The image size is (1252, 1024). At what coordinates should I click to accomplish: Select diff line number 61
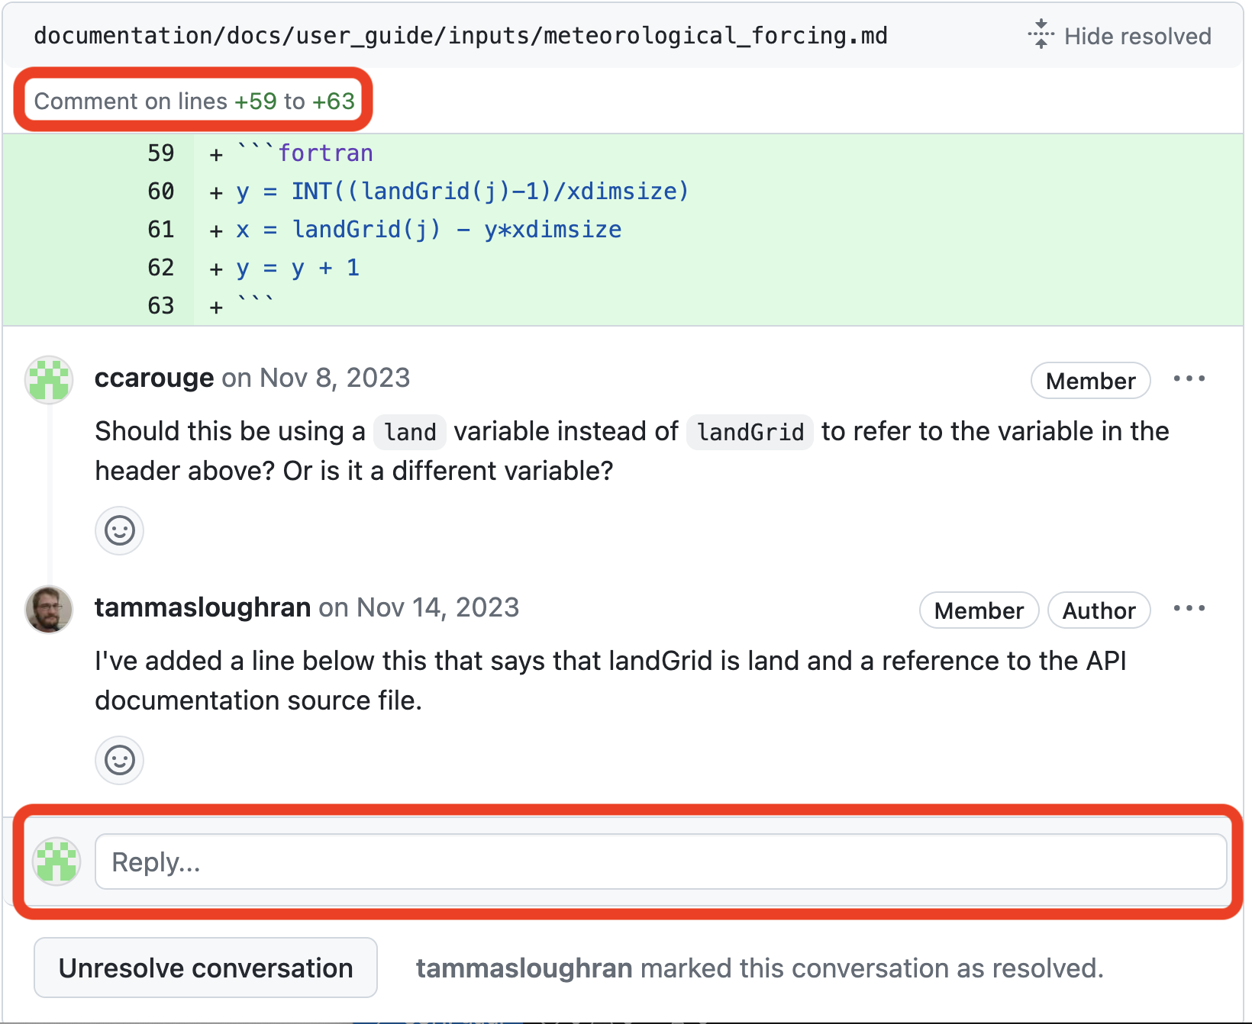(161, 230)
